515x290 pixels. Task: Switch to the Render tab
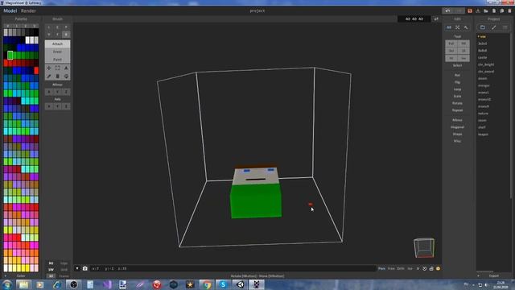[x=29, y=10]
